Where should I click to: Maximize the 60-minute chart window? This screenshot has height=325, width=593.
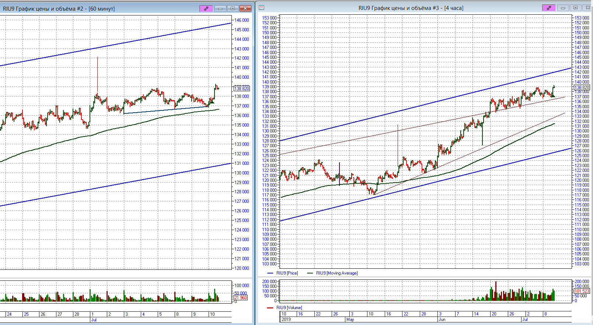[233, 8]
